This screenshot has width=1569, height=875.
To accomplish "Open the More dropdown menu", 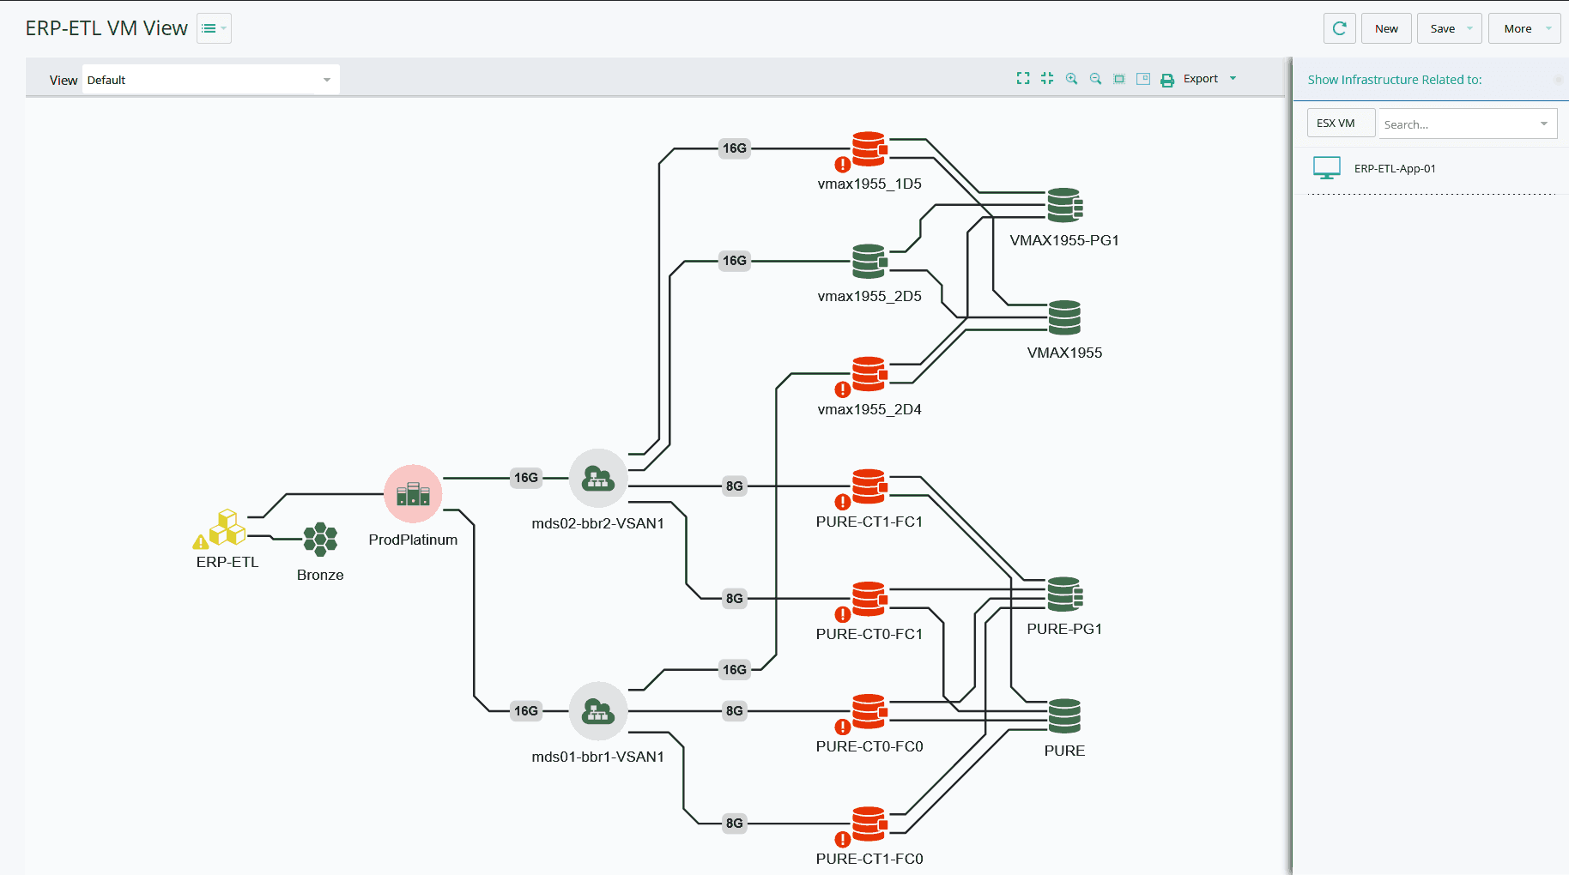I will coord(1524,28).
